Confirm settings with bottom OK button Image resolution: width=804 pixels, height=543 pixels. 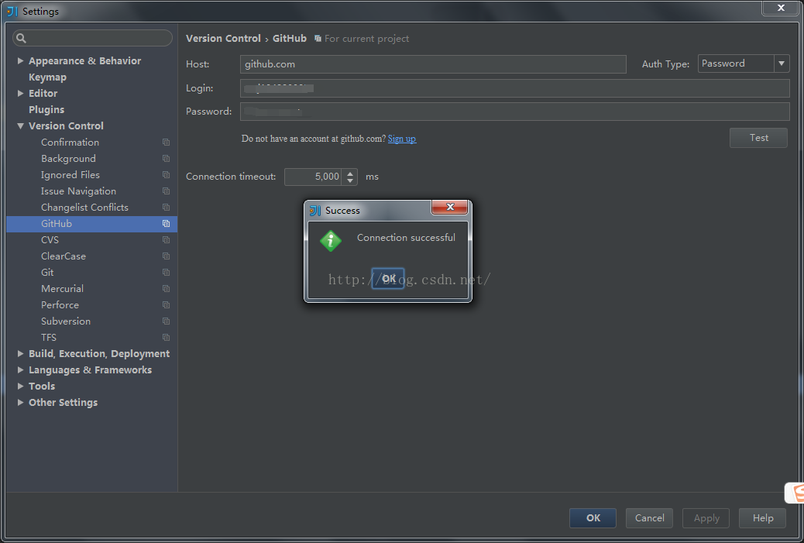(593, 518)
